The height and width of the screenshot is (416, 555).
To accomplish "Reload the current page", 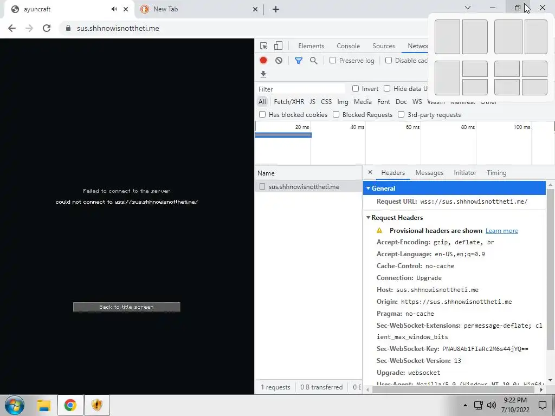I will tap(47, 28).
